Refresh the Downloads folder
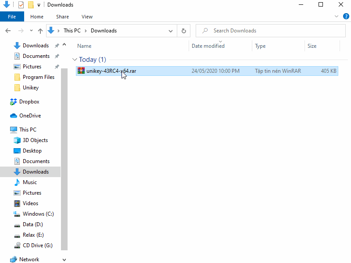The height and width of the screenshot is (263, 351). pos(184,31)
